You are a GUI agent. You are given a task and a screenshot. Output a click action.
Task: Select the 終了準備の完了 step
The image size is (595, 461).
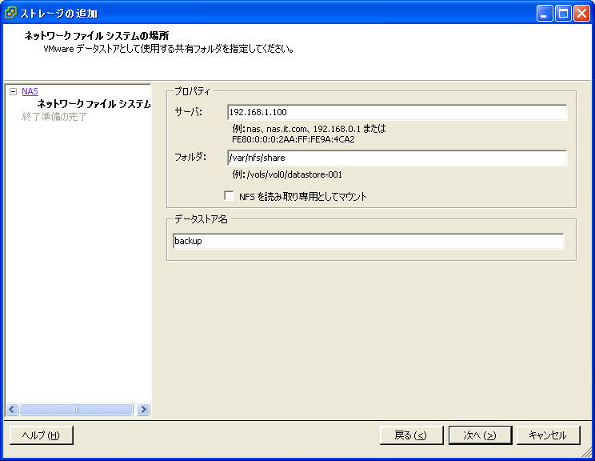point(54,117)
